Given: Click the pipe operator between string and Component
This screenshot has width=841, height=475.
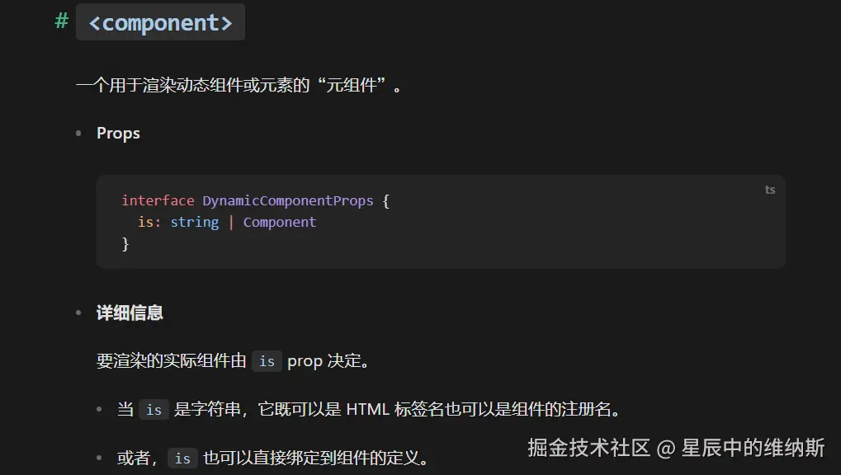Looking at the screenshot, I should [231, 222].
